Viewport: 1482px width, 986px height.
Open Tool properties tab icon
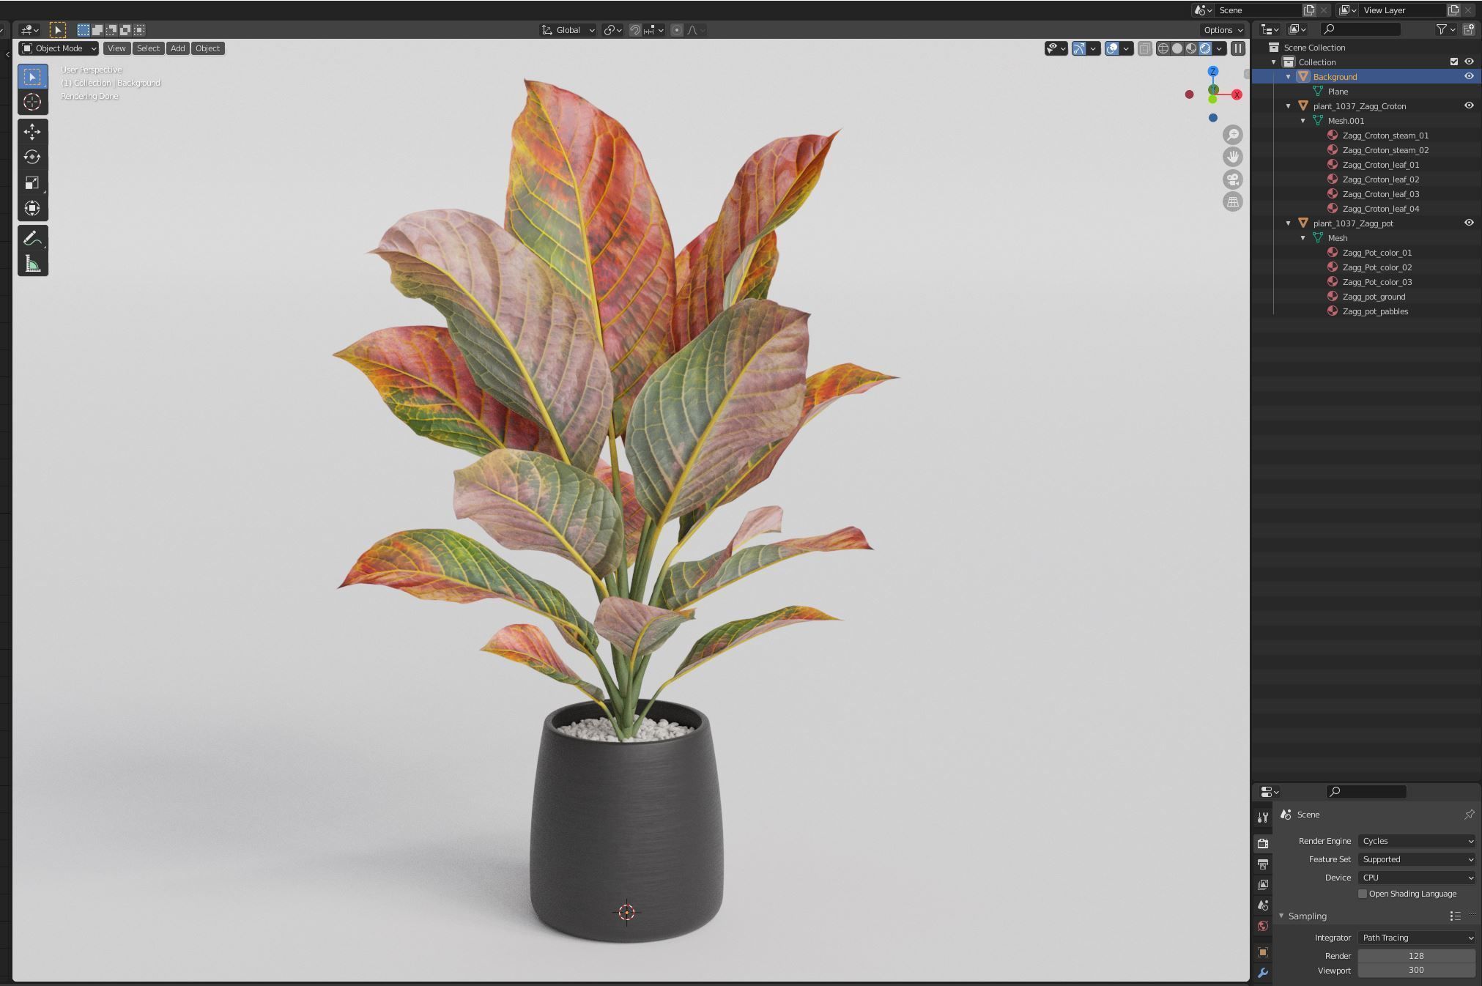[x=1263, y=818]
